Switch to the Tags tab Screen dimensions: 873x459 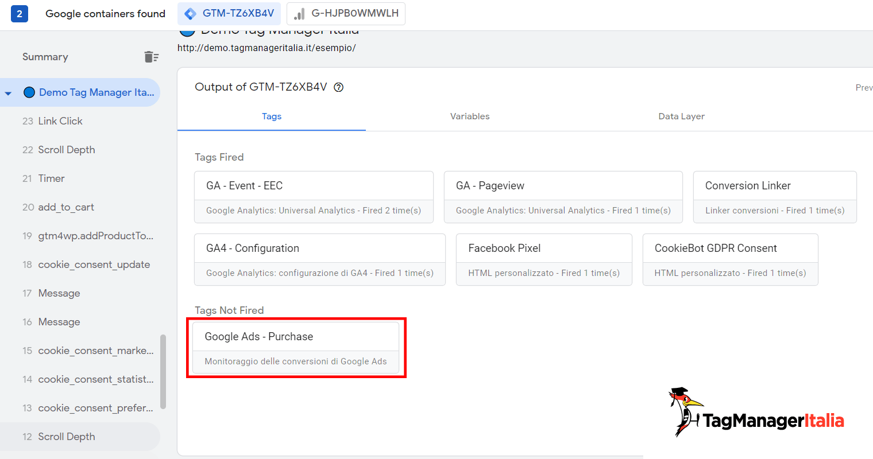click(272, 116)
